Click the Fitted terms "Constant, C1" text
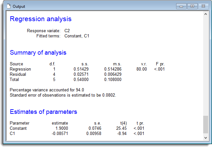The image size is (212, 147). point(77,36)
